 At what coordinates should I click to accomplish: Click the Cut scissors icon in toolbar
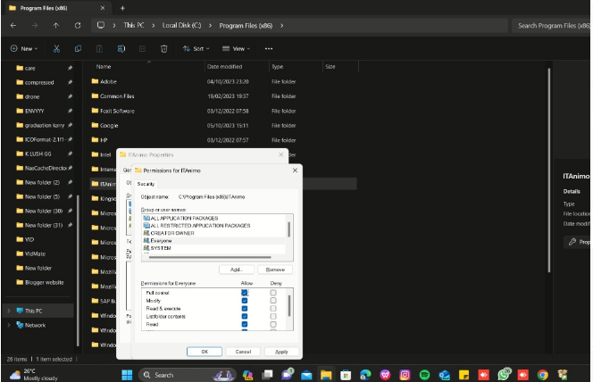coord(56,48)
